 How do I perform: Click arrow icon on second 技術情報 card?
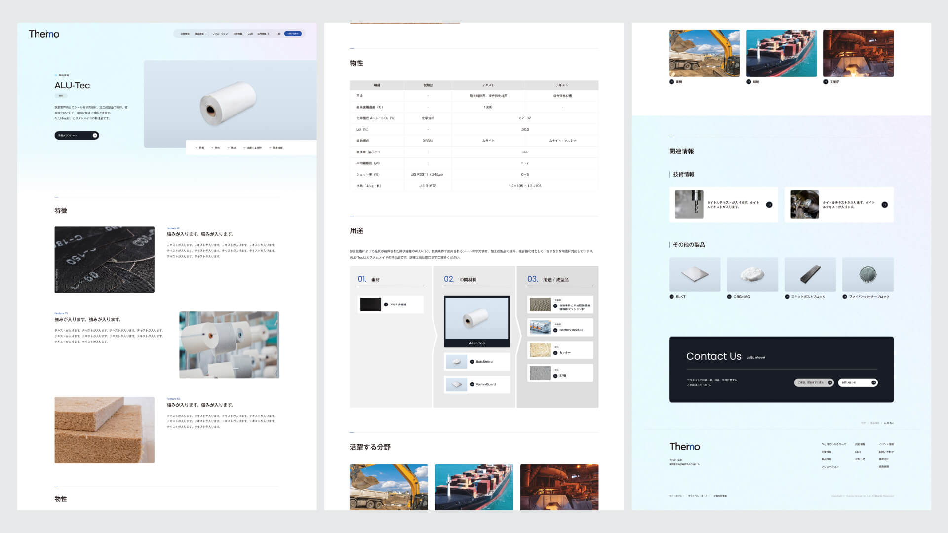point(884,205)
